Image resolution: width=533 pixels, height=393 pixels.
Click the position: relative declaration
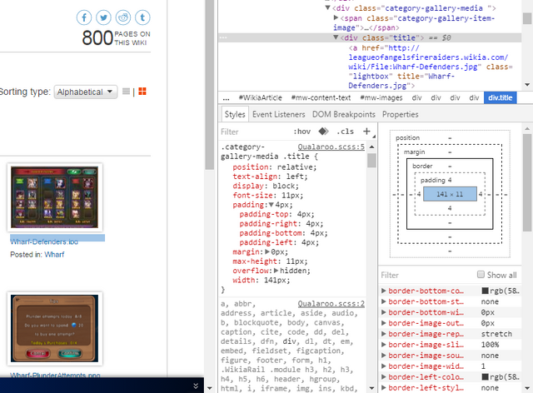click(274, 167)
